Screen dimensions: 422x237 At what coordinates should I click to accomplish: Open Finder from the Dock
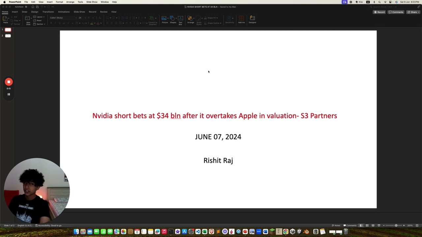76,232
